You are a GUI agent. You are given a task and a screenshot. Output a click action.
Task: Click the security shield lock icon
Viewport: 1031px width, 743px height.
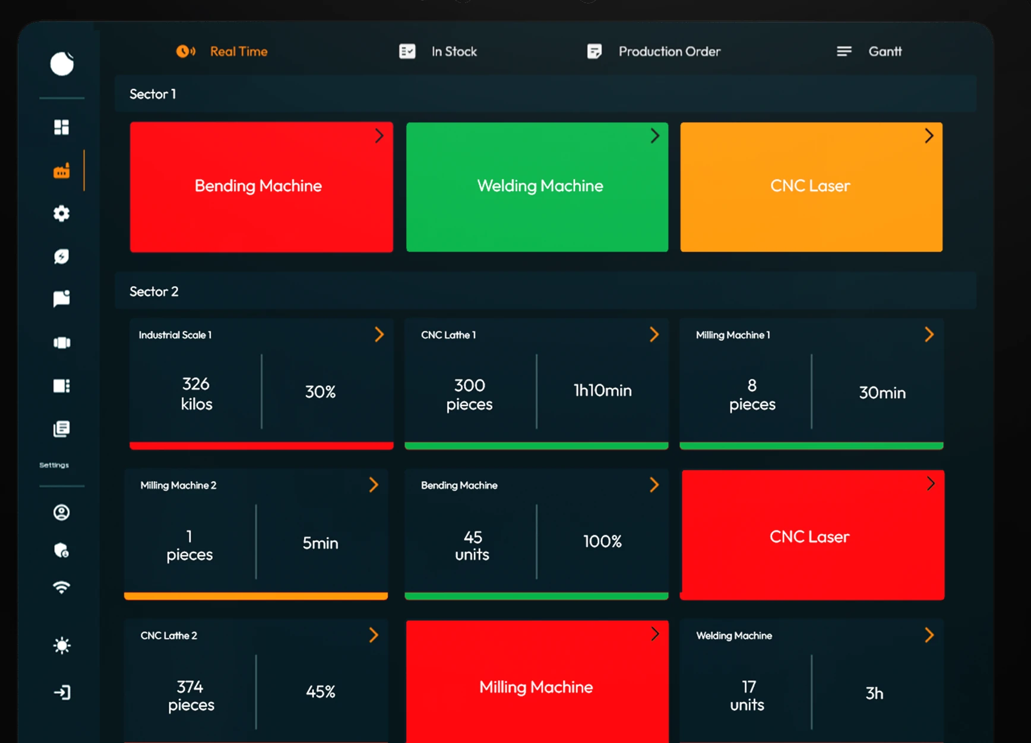pos(62,550)
